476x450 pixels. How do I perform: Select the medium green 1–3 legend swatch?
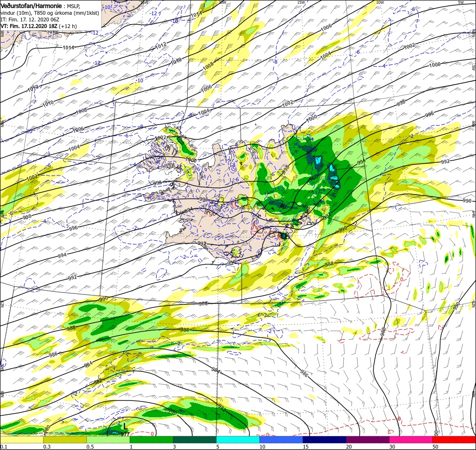pyautogui.click(x=151, y=440)
